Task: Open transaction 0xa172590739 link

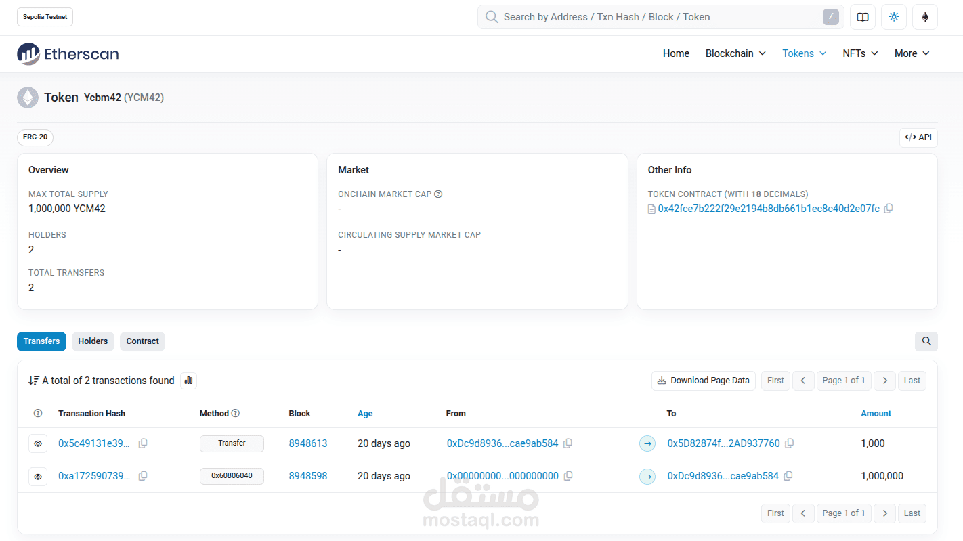Action: 94,476
